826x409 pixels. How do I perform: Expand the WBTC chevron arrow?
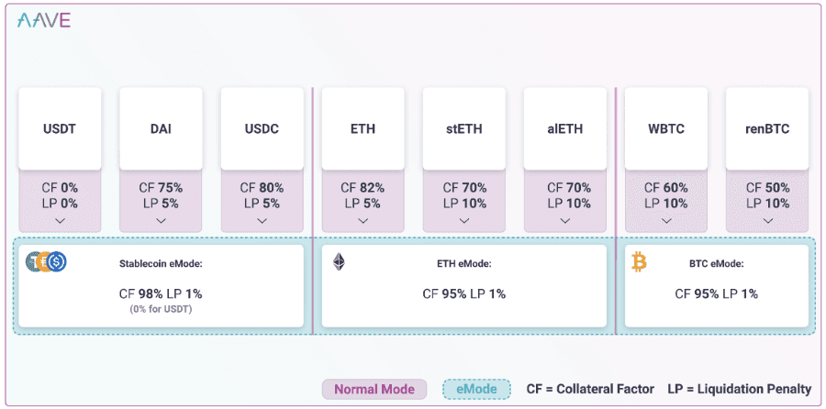point(665,221)
